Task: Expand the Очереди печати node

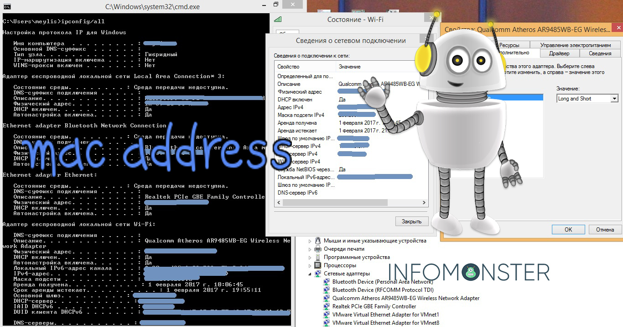Action: click(x=310, y=249)
